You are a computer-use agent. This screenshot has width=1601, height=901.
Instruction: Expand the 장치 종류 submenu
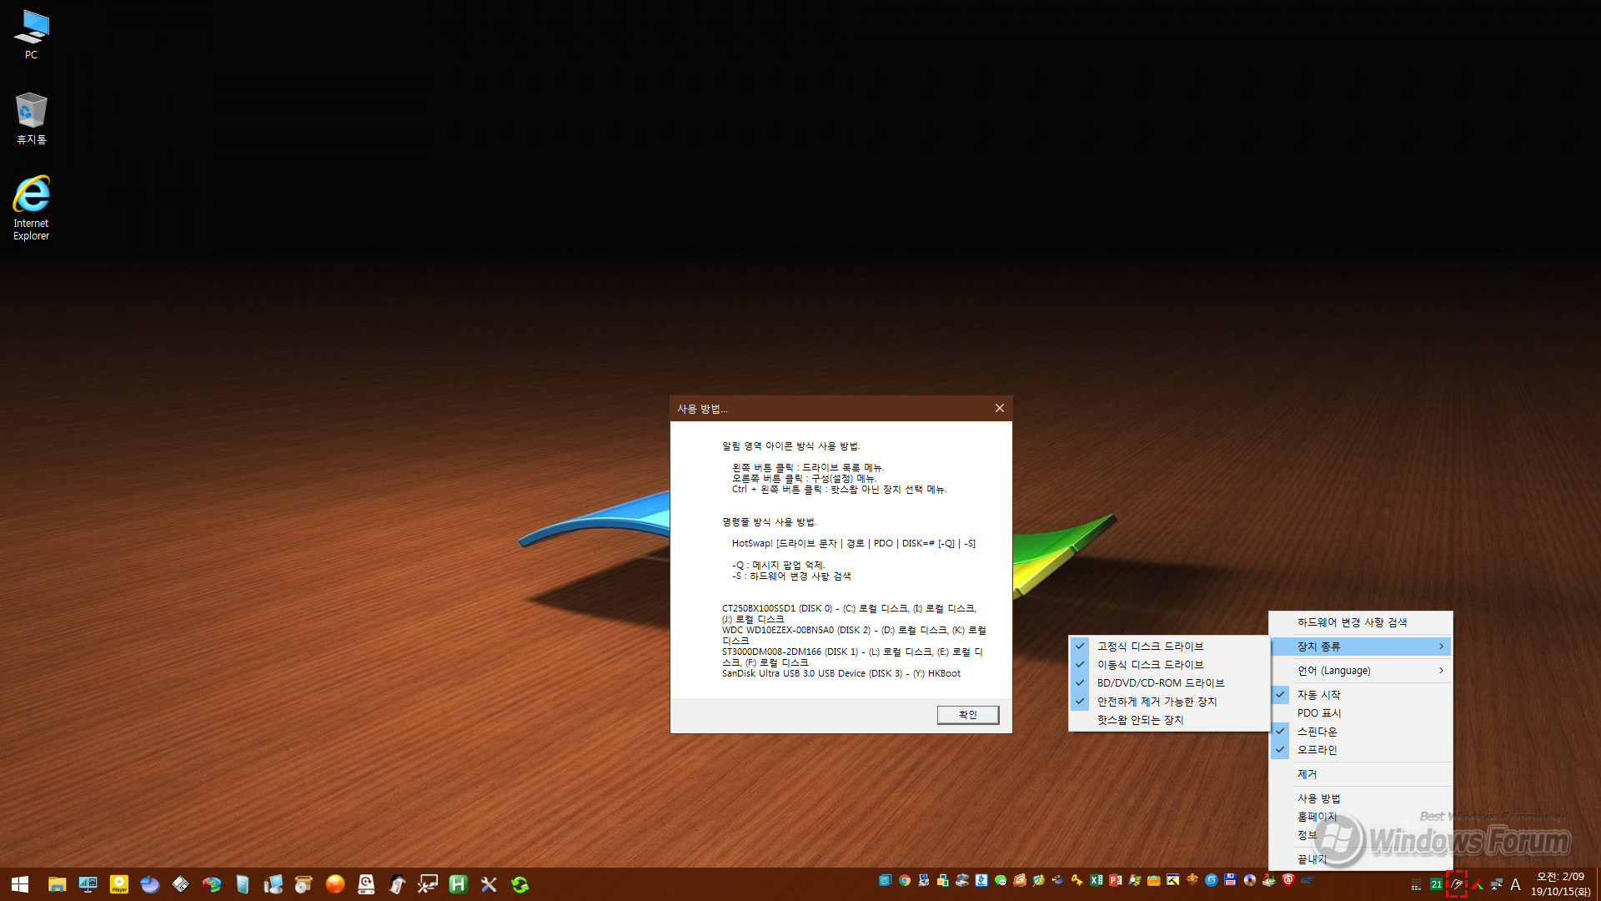click(x=1361, y=647)
